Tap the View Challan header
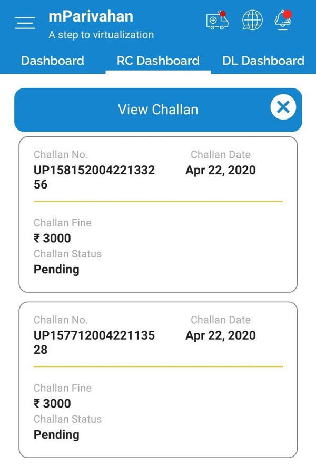 tap(158, 110)
